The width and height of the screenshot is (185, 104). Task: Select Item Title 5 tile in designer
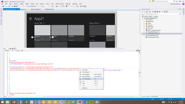[76, 33]
